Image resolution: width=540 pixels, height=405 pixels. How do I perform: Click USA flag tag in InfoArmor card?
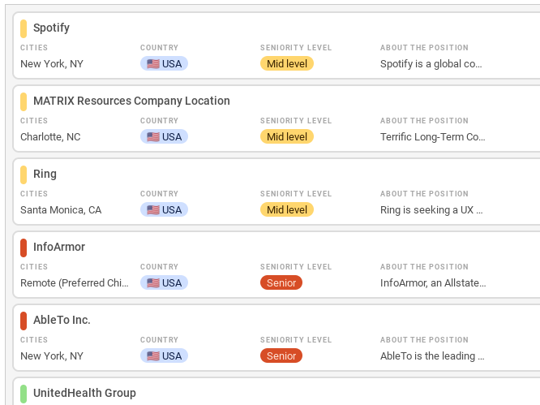[x=164, y=283]
